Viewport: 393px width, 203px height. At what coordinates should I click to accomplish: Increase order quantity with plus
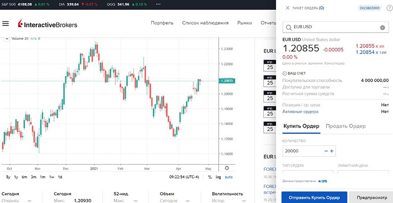[x=332, y=151]
